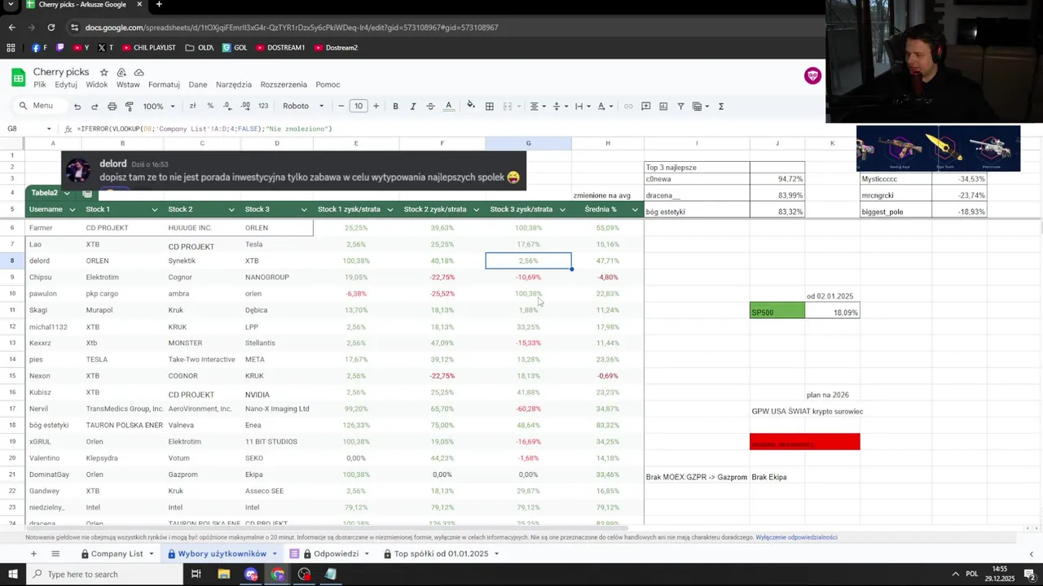This screenshot has height=586, width=1043.
Task: Click the Wyłączenie odpowiedzialności link
Action: point(796,537)
